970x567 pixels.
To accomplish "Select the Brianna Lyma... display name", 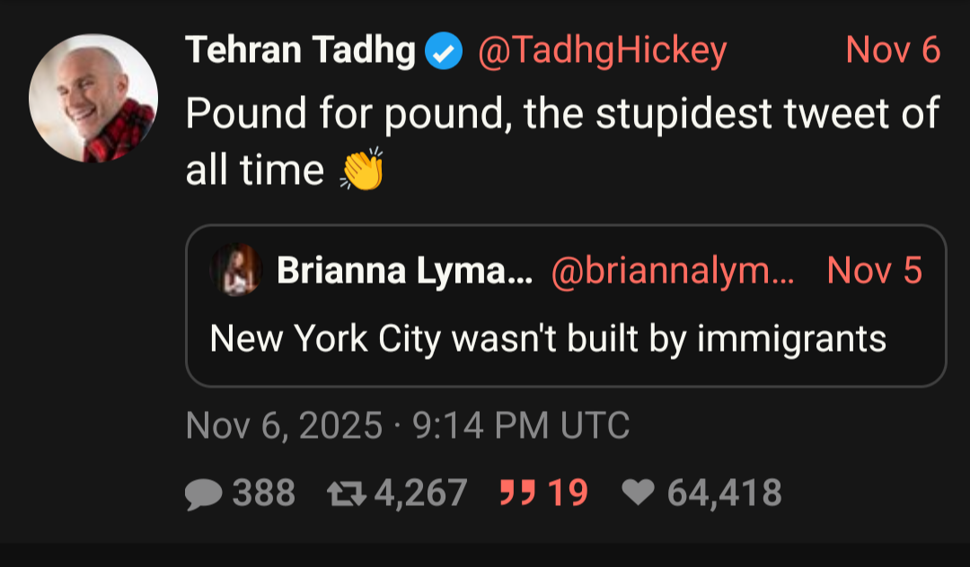I will tap(404, 270).
